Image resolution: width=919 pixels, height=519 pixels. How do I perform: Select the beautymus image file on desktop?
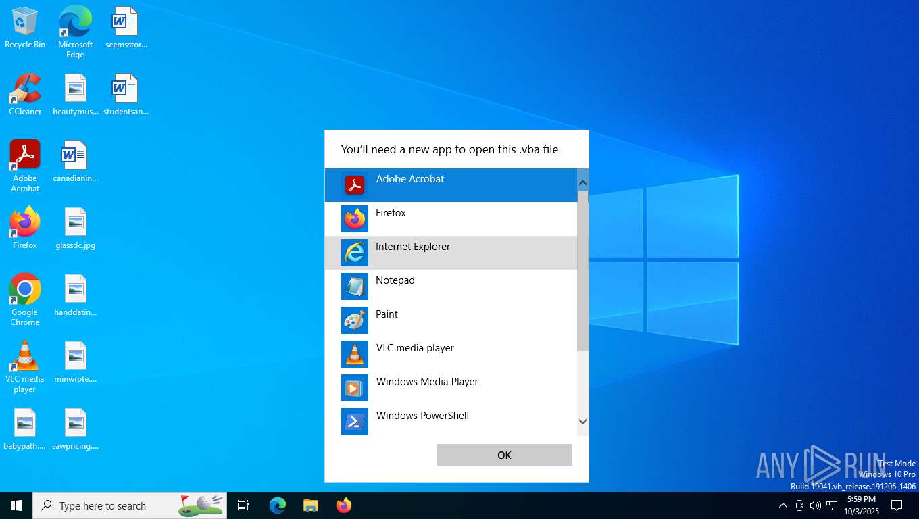point(75,95)
